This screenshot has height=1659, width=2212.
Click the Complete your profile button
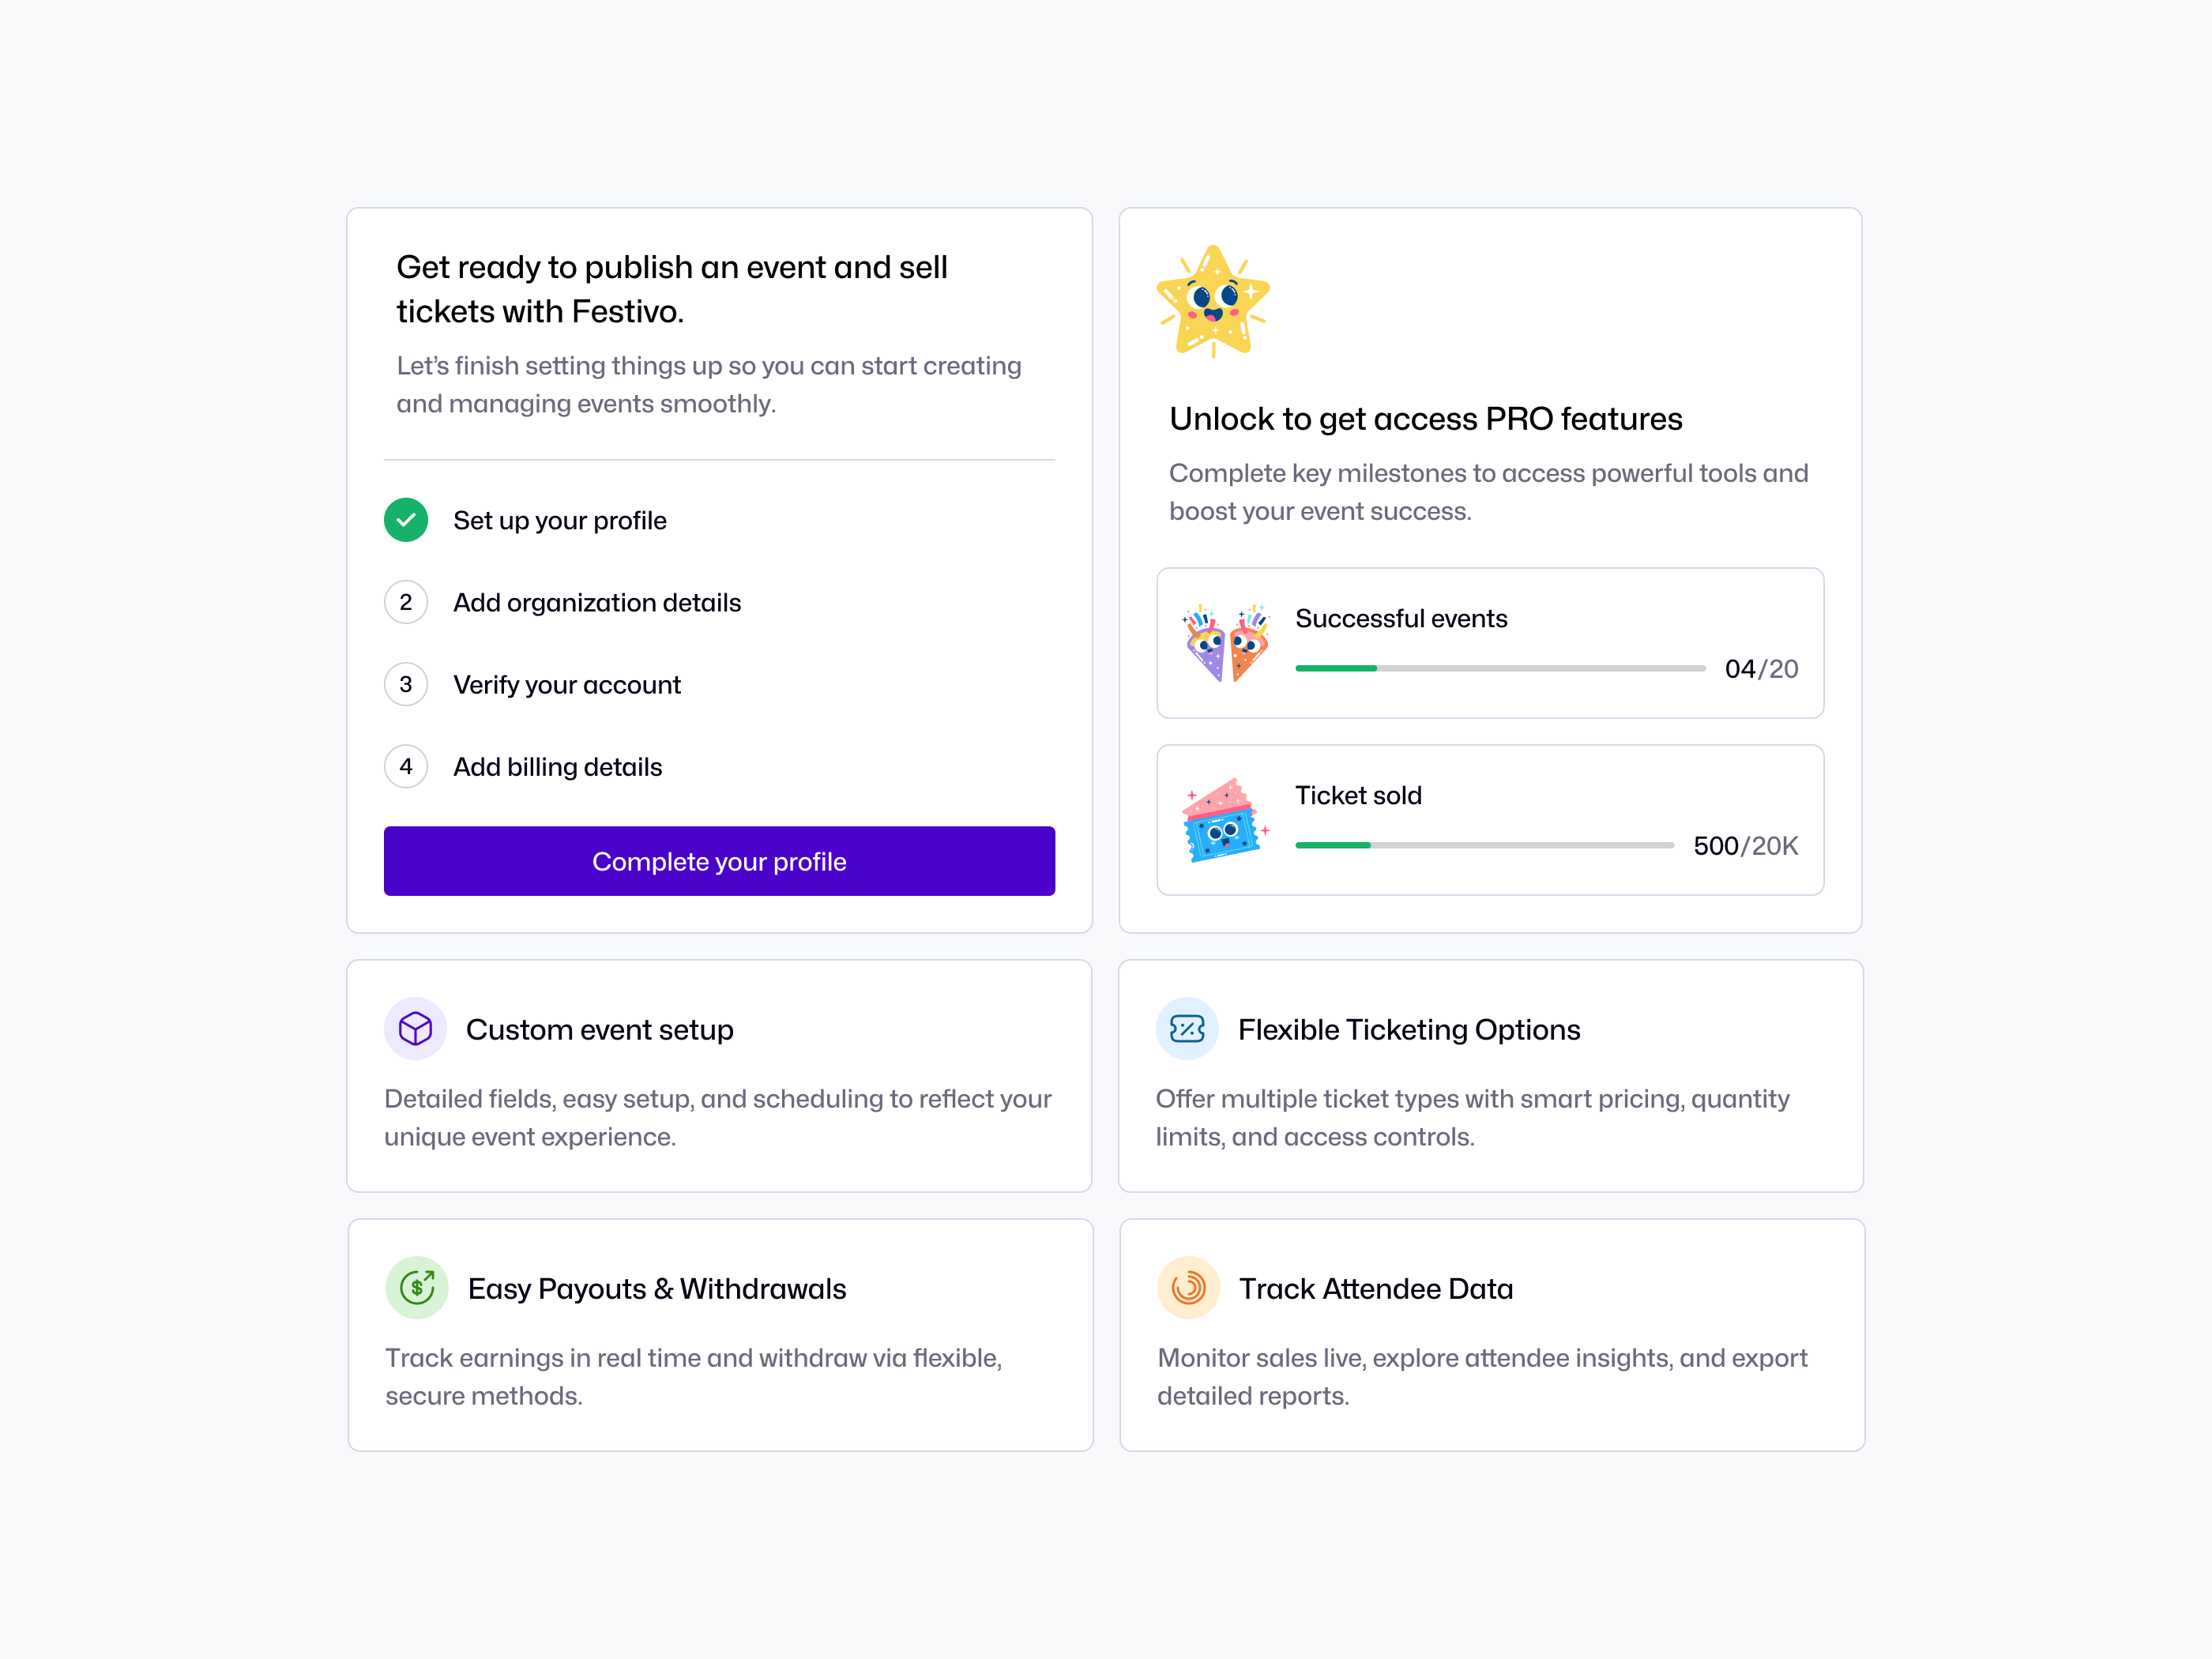(719, 861)
